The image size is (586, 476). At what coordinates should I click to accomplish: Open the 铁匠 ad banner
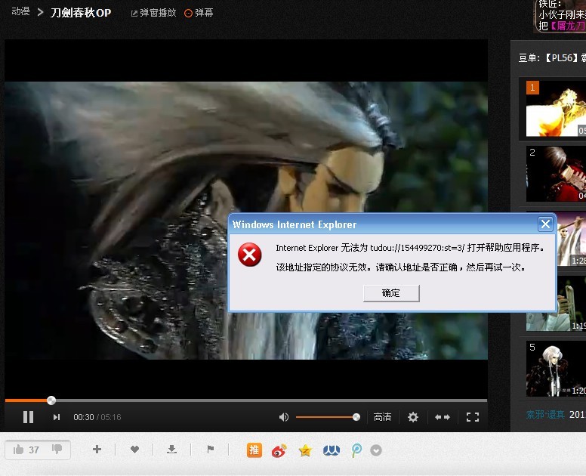pyautogui.click(x=560, y=16)
